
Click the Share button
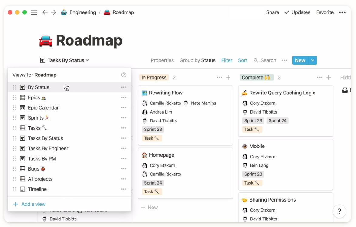click(272, 12)
